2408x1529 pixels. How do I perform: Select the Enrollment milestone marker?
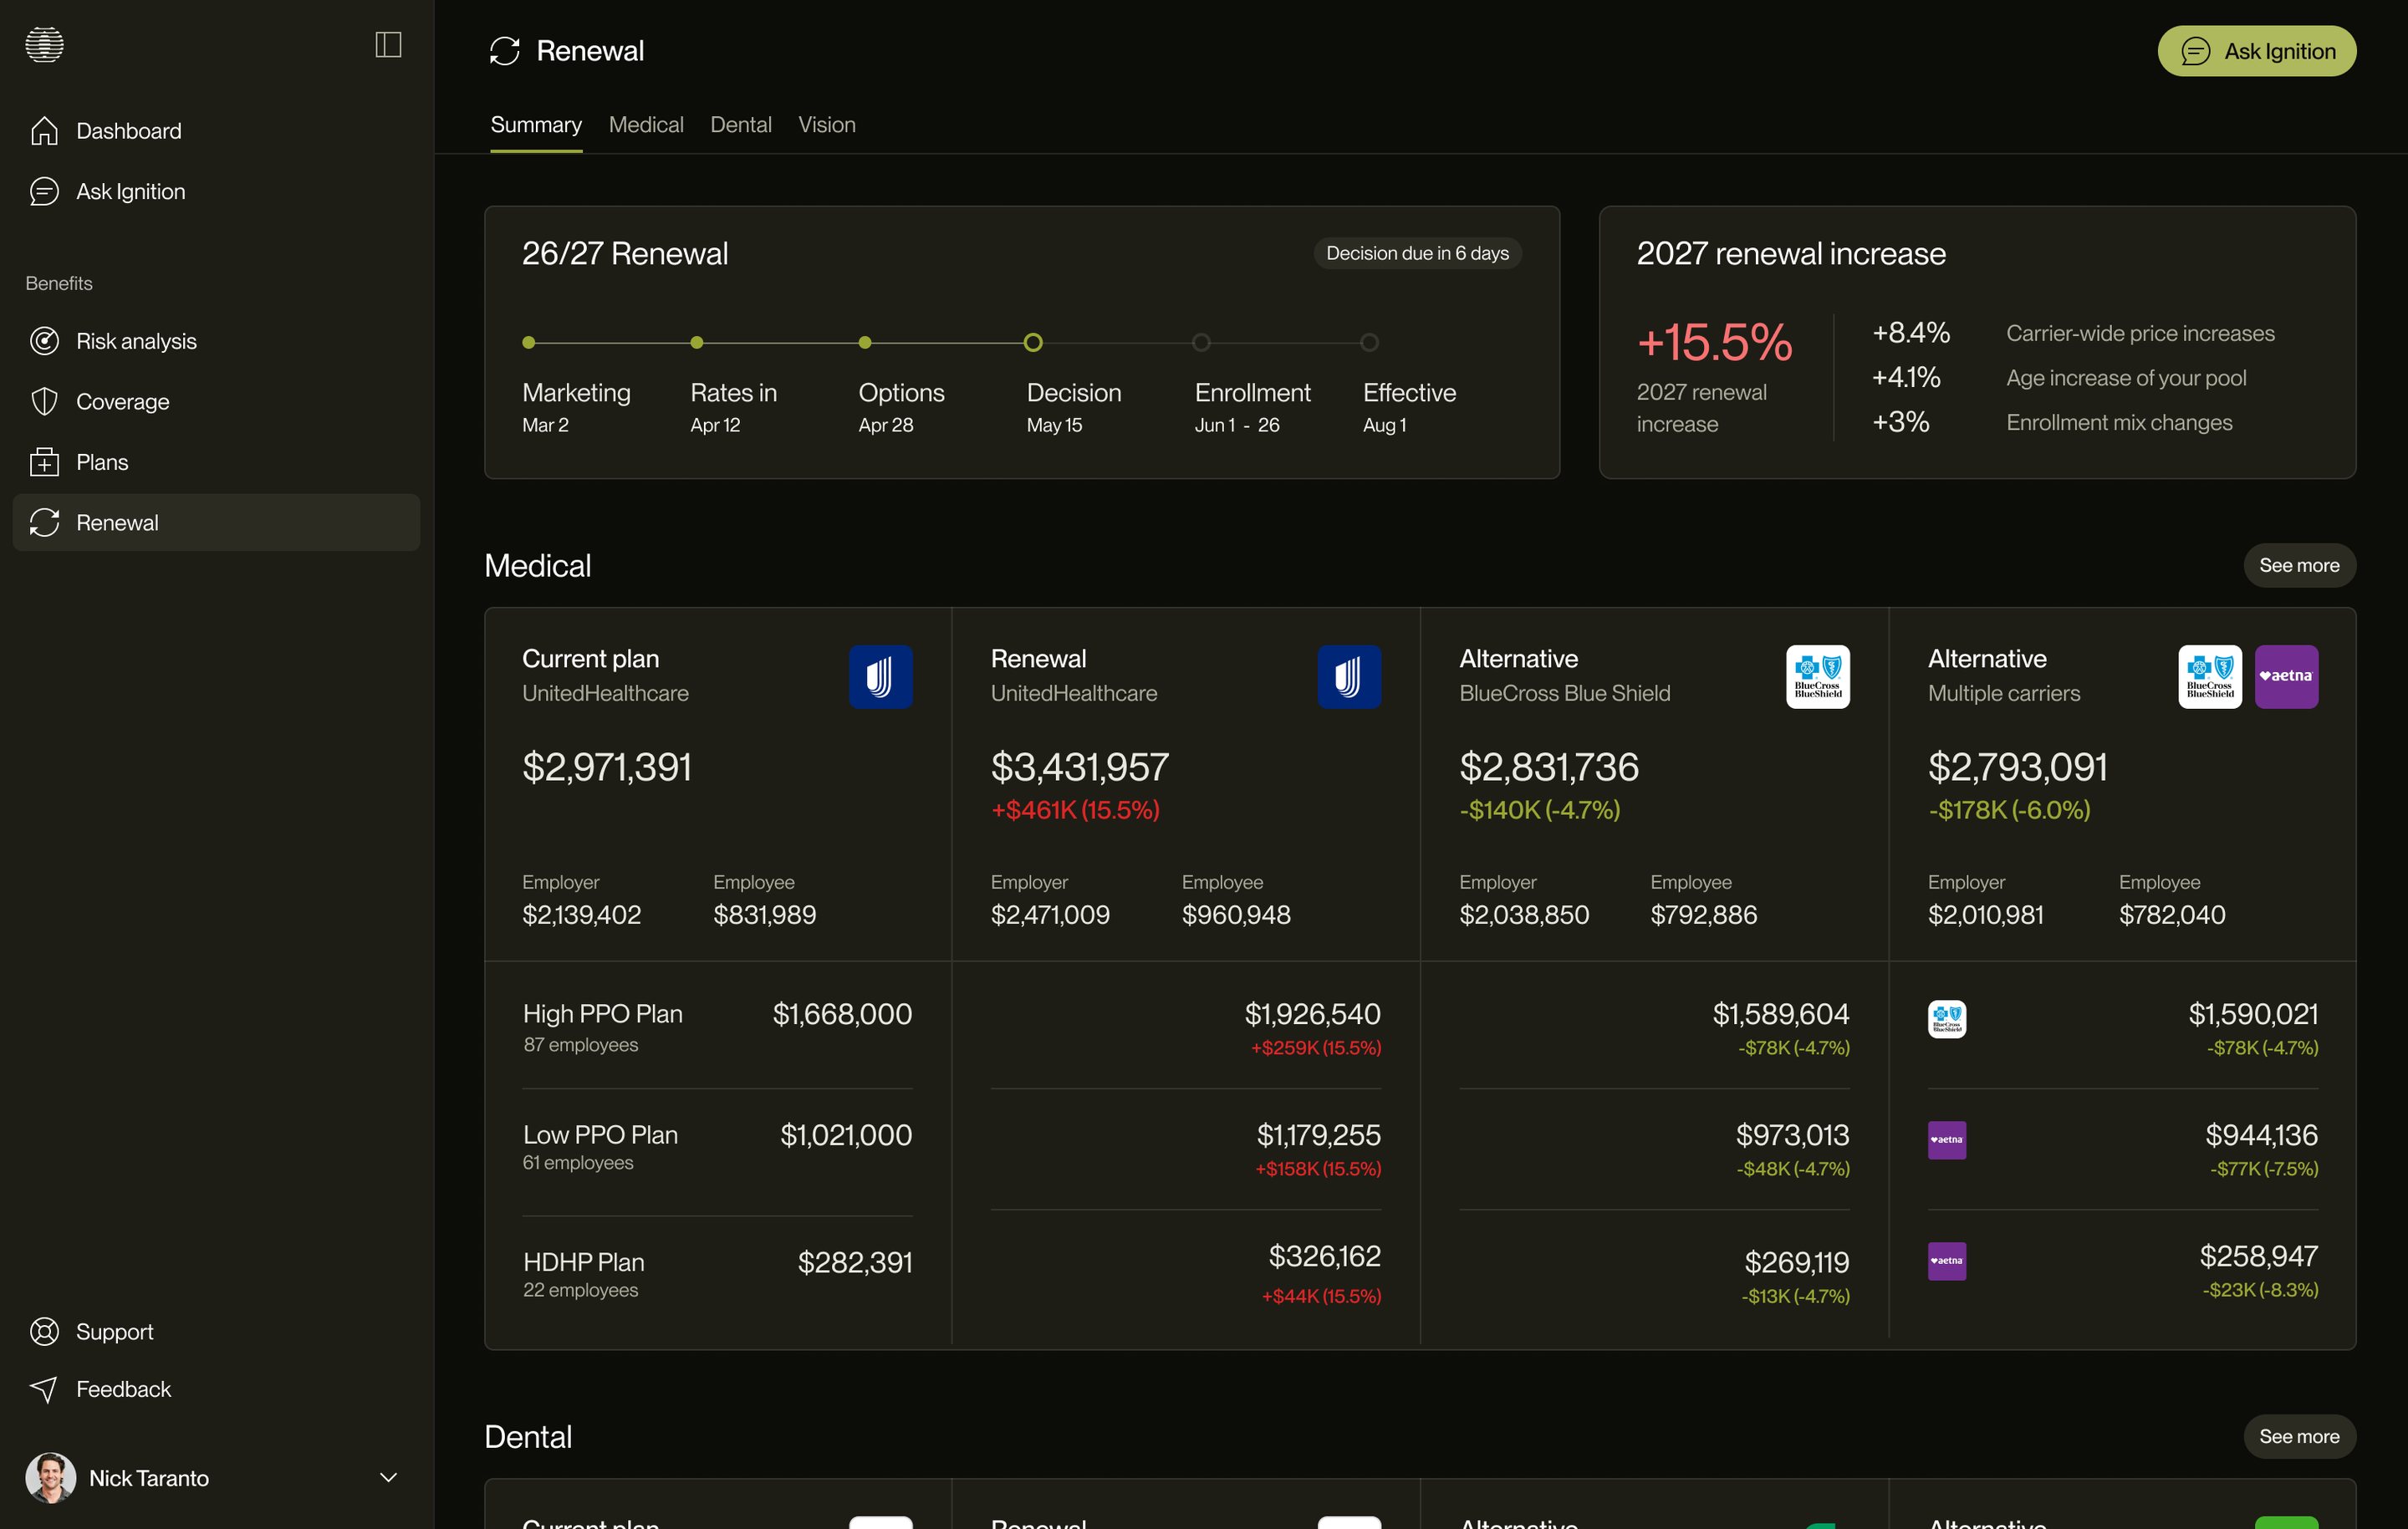pos(1201,343)
